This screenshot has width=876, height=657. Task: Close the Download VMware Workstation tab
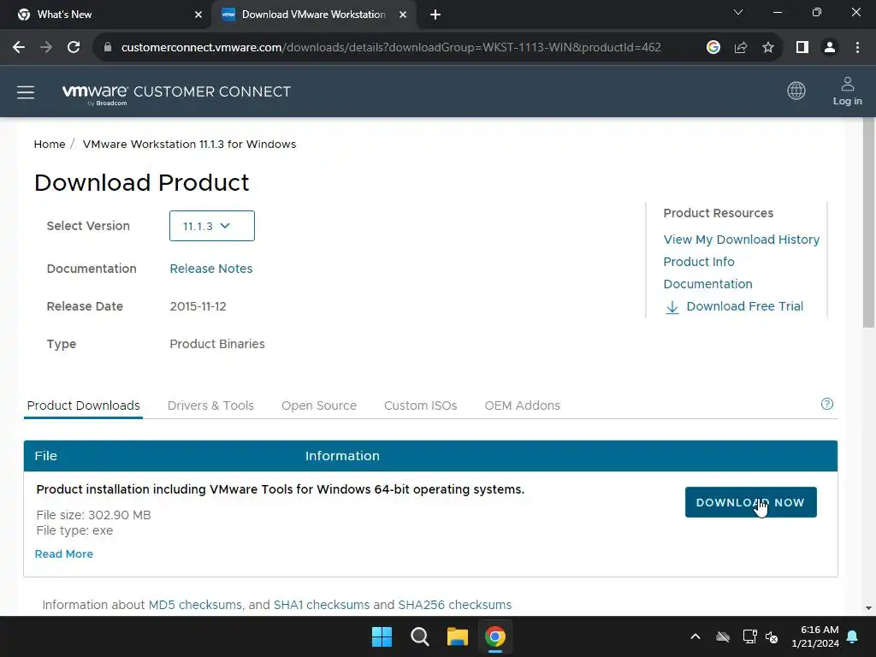pyautogui.click(x=403, y=15)
